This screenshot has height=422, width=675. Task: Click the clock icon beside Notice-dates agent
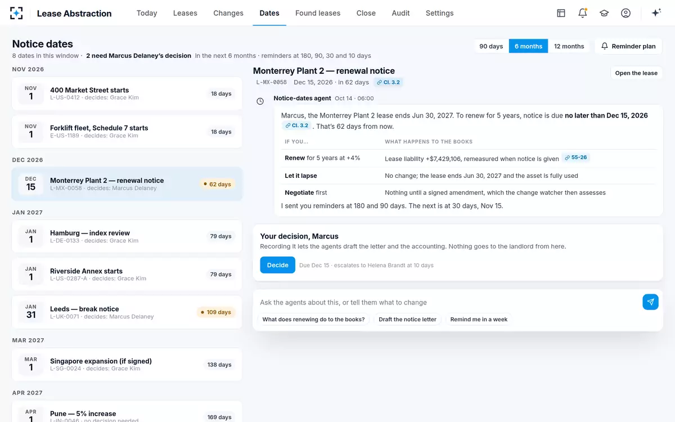tap(260, 101)
